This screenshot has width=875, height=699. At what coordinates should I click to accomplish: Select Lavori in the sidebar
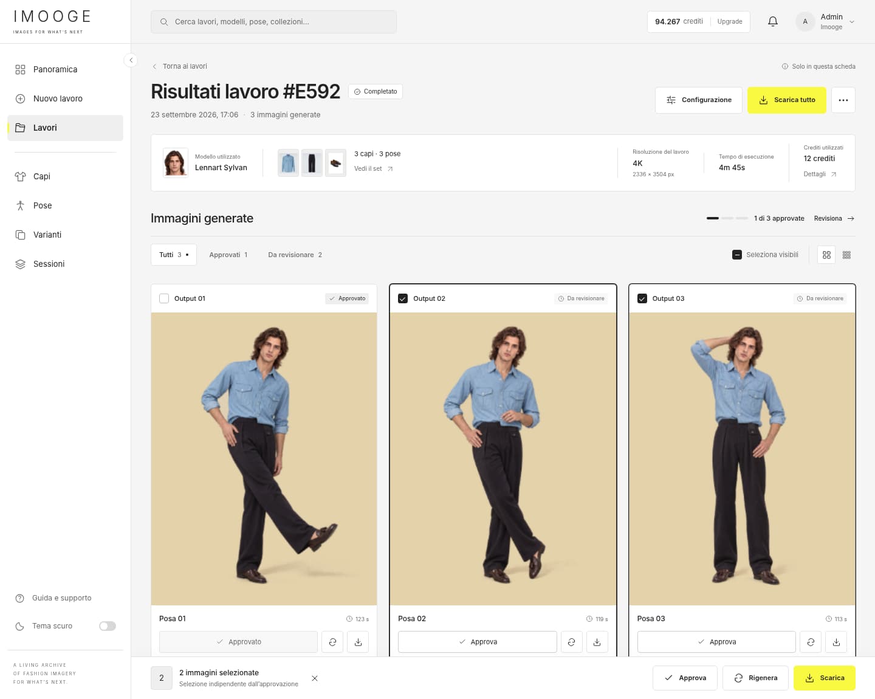pos(65,128)
